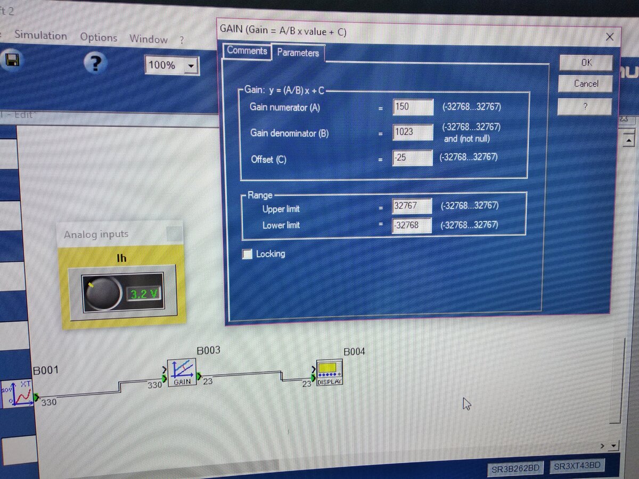
Task: Click the B003 block label
Action: [x=208, y=351]
